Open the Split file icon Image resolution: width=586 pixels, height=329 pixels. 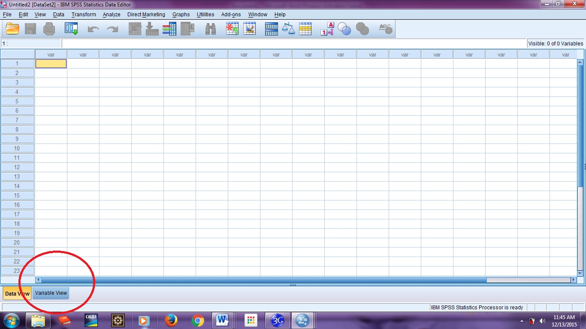point(272,29)
